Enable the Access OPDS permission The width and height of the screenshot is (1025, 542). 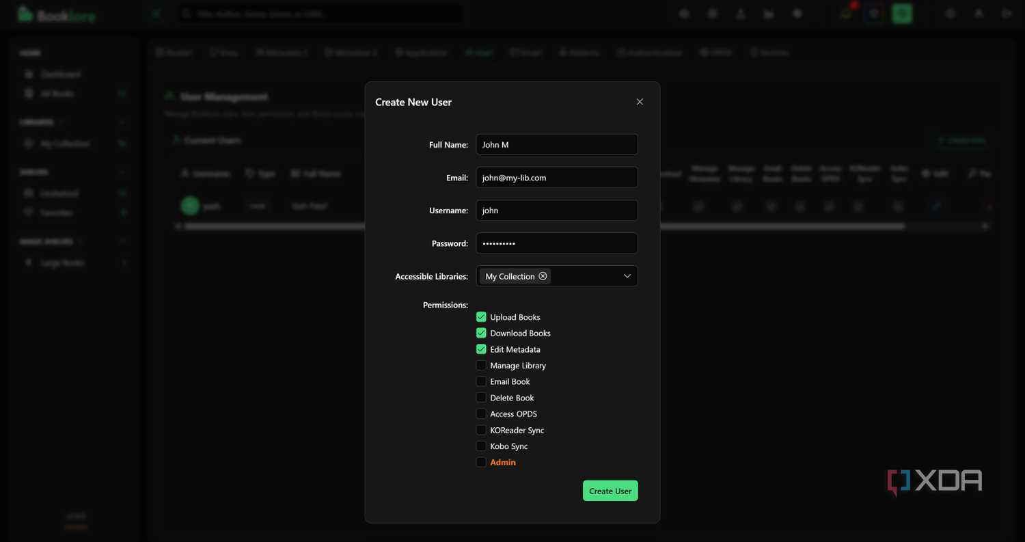pyautogui.click(x=481, y=414)
